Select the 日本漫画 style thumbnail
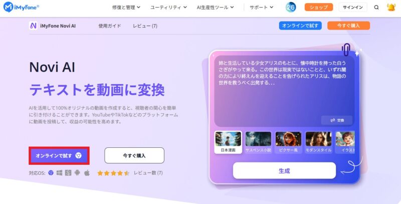Screen dimensions: 401x204 [x=228, y=142]
